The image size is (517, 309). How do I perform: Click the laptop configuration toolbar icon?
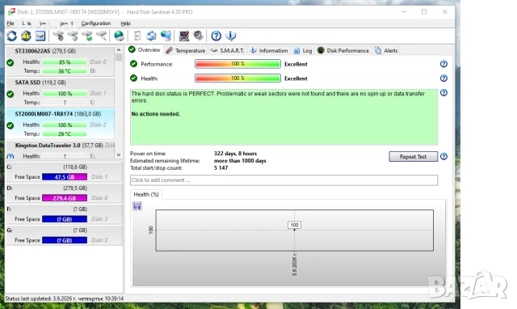[x=184, y=36]
